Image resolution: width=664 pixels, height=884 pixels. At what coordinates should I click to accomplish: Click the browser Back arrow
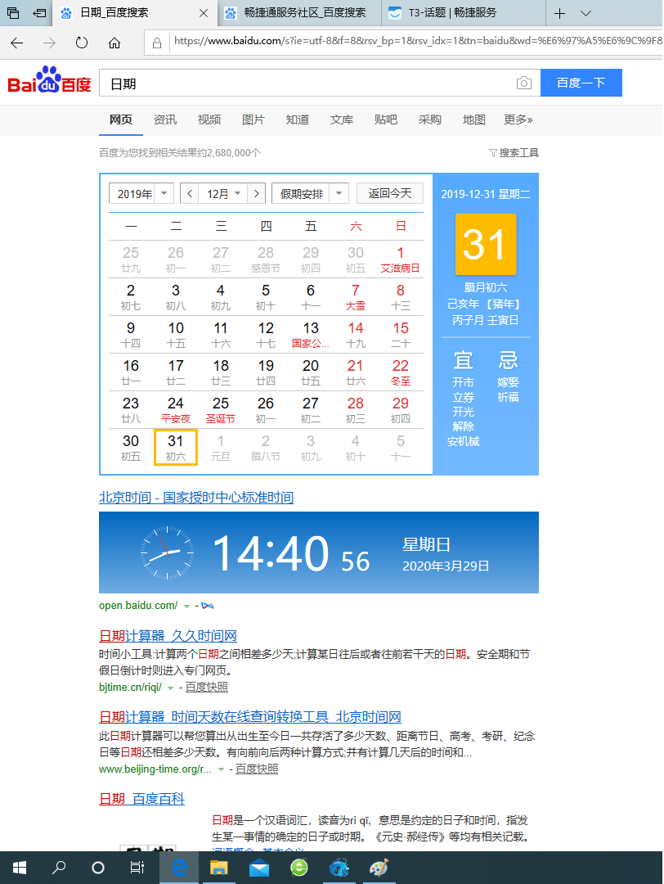(x=17, y=43)
